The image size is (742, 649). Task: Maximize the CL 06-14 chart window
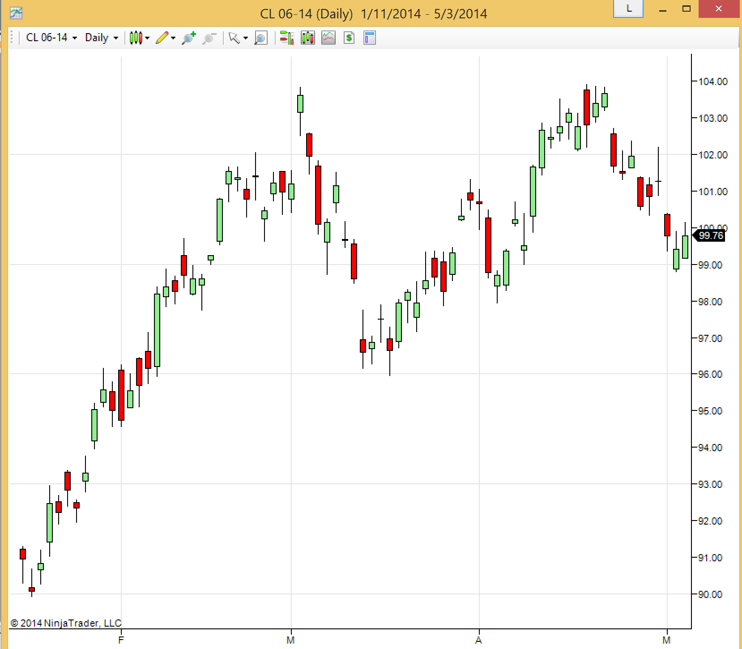point(687,9)
